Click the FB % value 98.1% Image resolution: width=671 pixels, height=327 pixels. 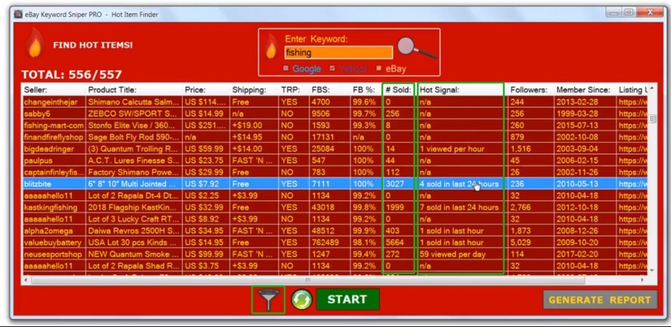click(364, 243)
